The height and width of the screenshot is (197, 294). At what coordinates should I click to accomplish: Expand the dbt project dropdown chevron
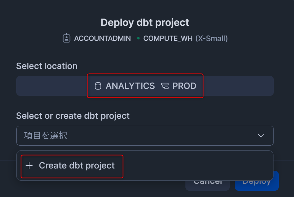(x=261, y=136)
